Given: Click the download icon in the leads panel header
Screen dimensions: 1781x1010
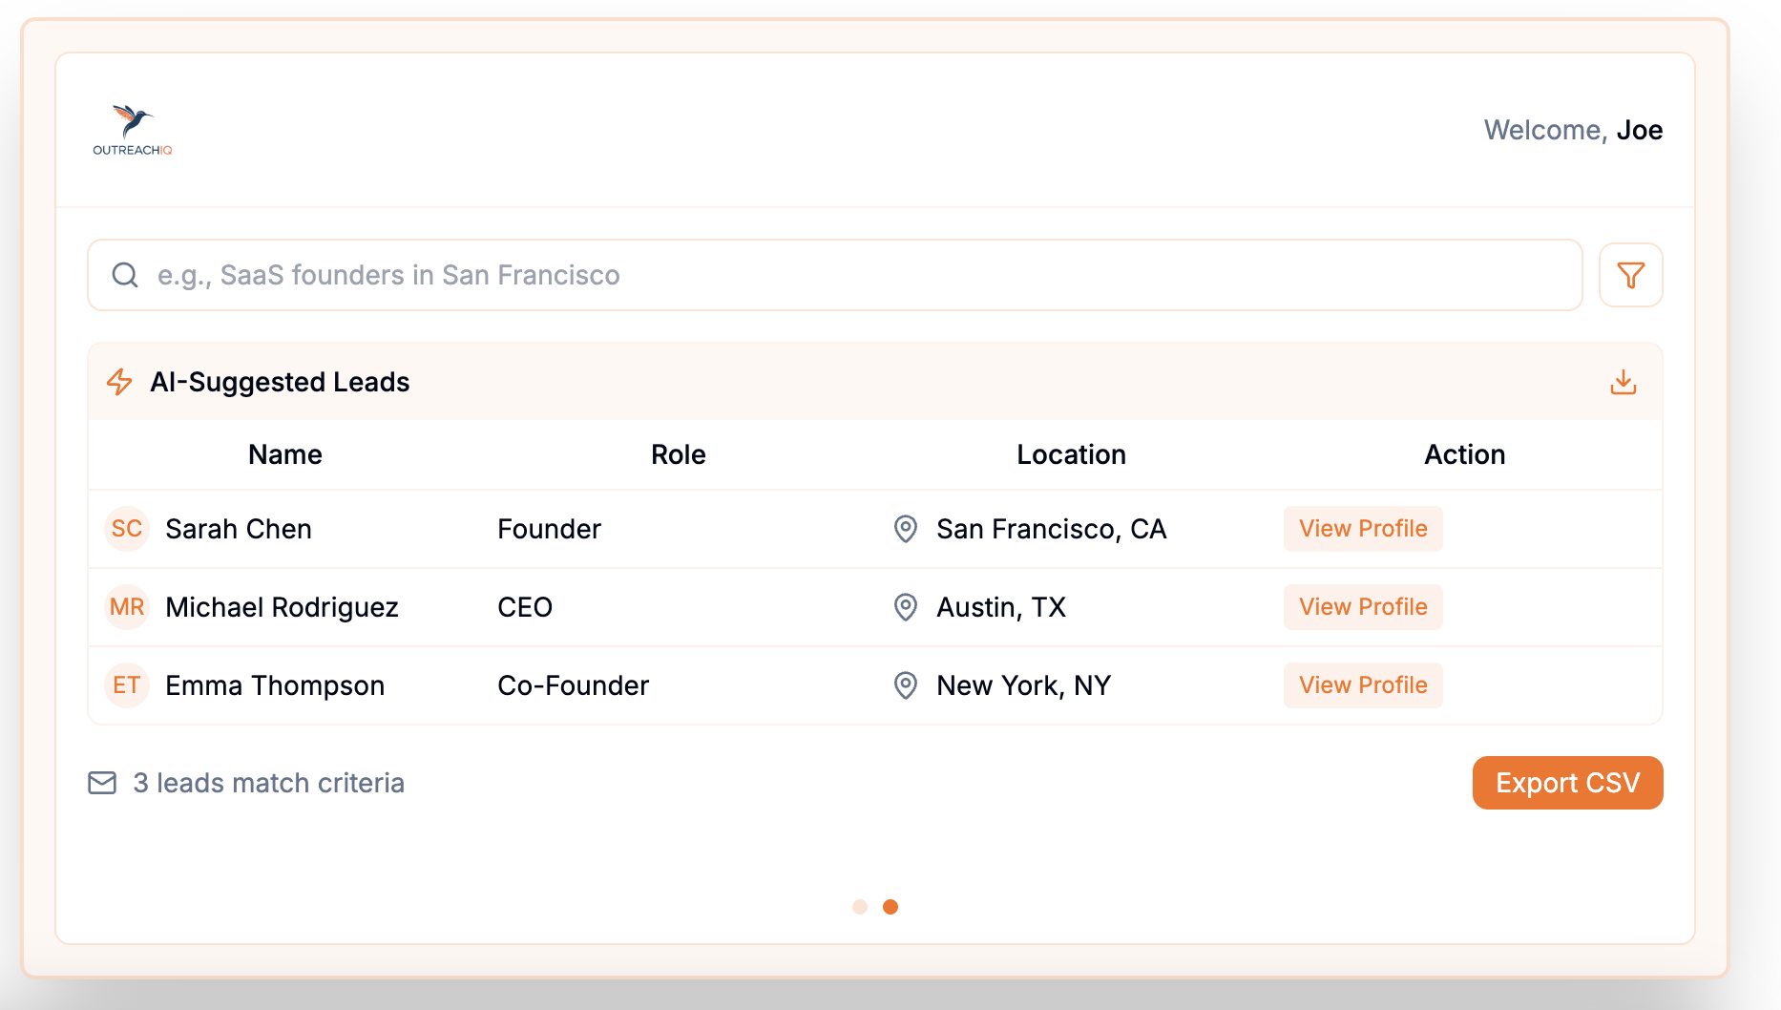Looking at the screenshot, I should 1624,382.
